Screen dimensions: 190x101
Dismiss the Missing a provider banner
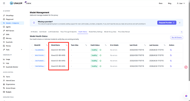[180, 23]
